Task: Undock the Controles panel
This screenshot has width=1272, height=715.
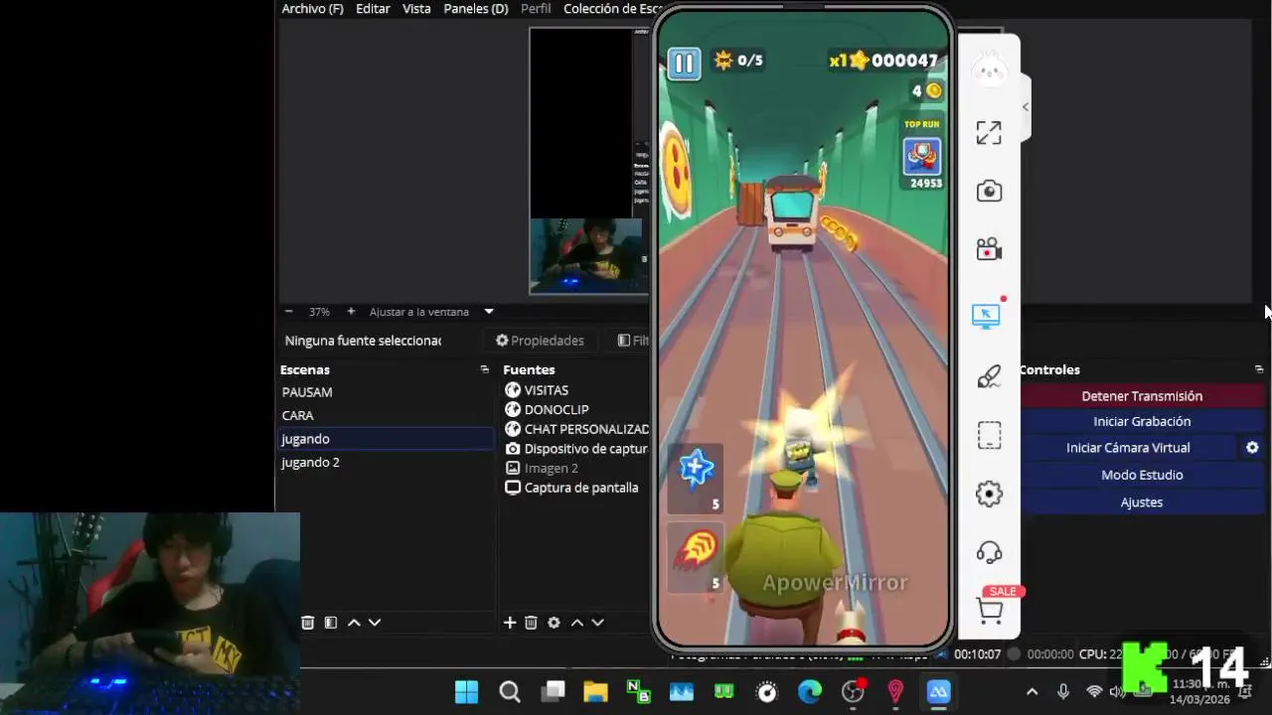Action: click(x=1259, y=369)
